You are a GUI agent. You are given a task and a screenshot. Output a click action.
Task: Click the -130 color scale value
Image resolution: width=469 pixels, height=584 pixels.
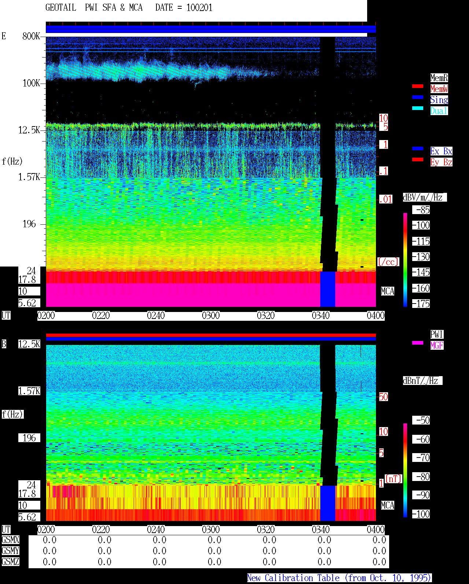tap(421, 257)
